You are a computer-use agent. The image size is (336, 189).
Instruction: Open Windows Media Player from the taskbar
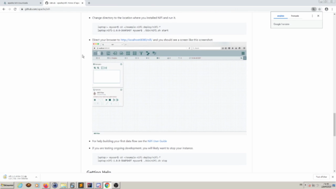pos(37,185)
